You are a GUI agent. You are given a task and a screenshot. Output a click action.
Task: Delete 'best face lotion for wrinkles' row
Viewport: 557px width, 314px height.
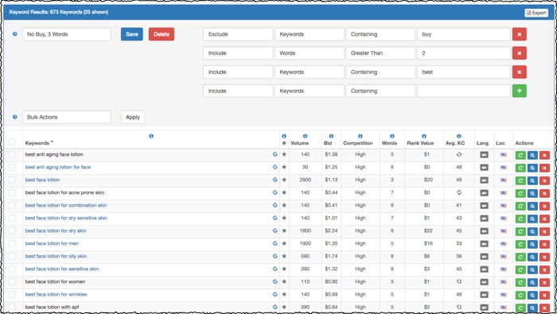[x=544, y=295]
